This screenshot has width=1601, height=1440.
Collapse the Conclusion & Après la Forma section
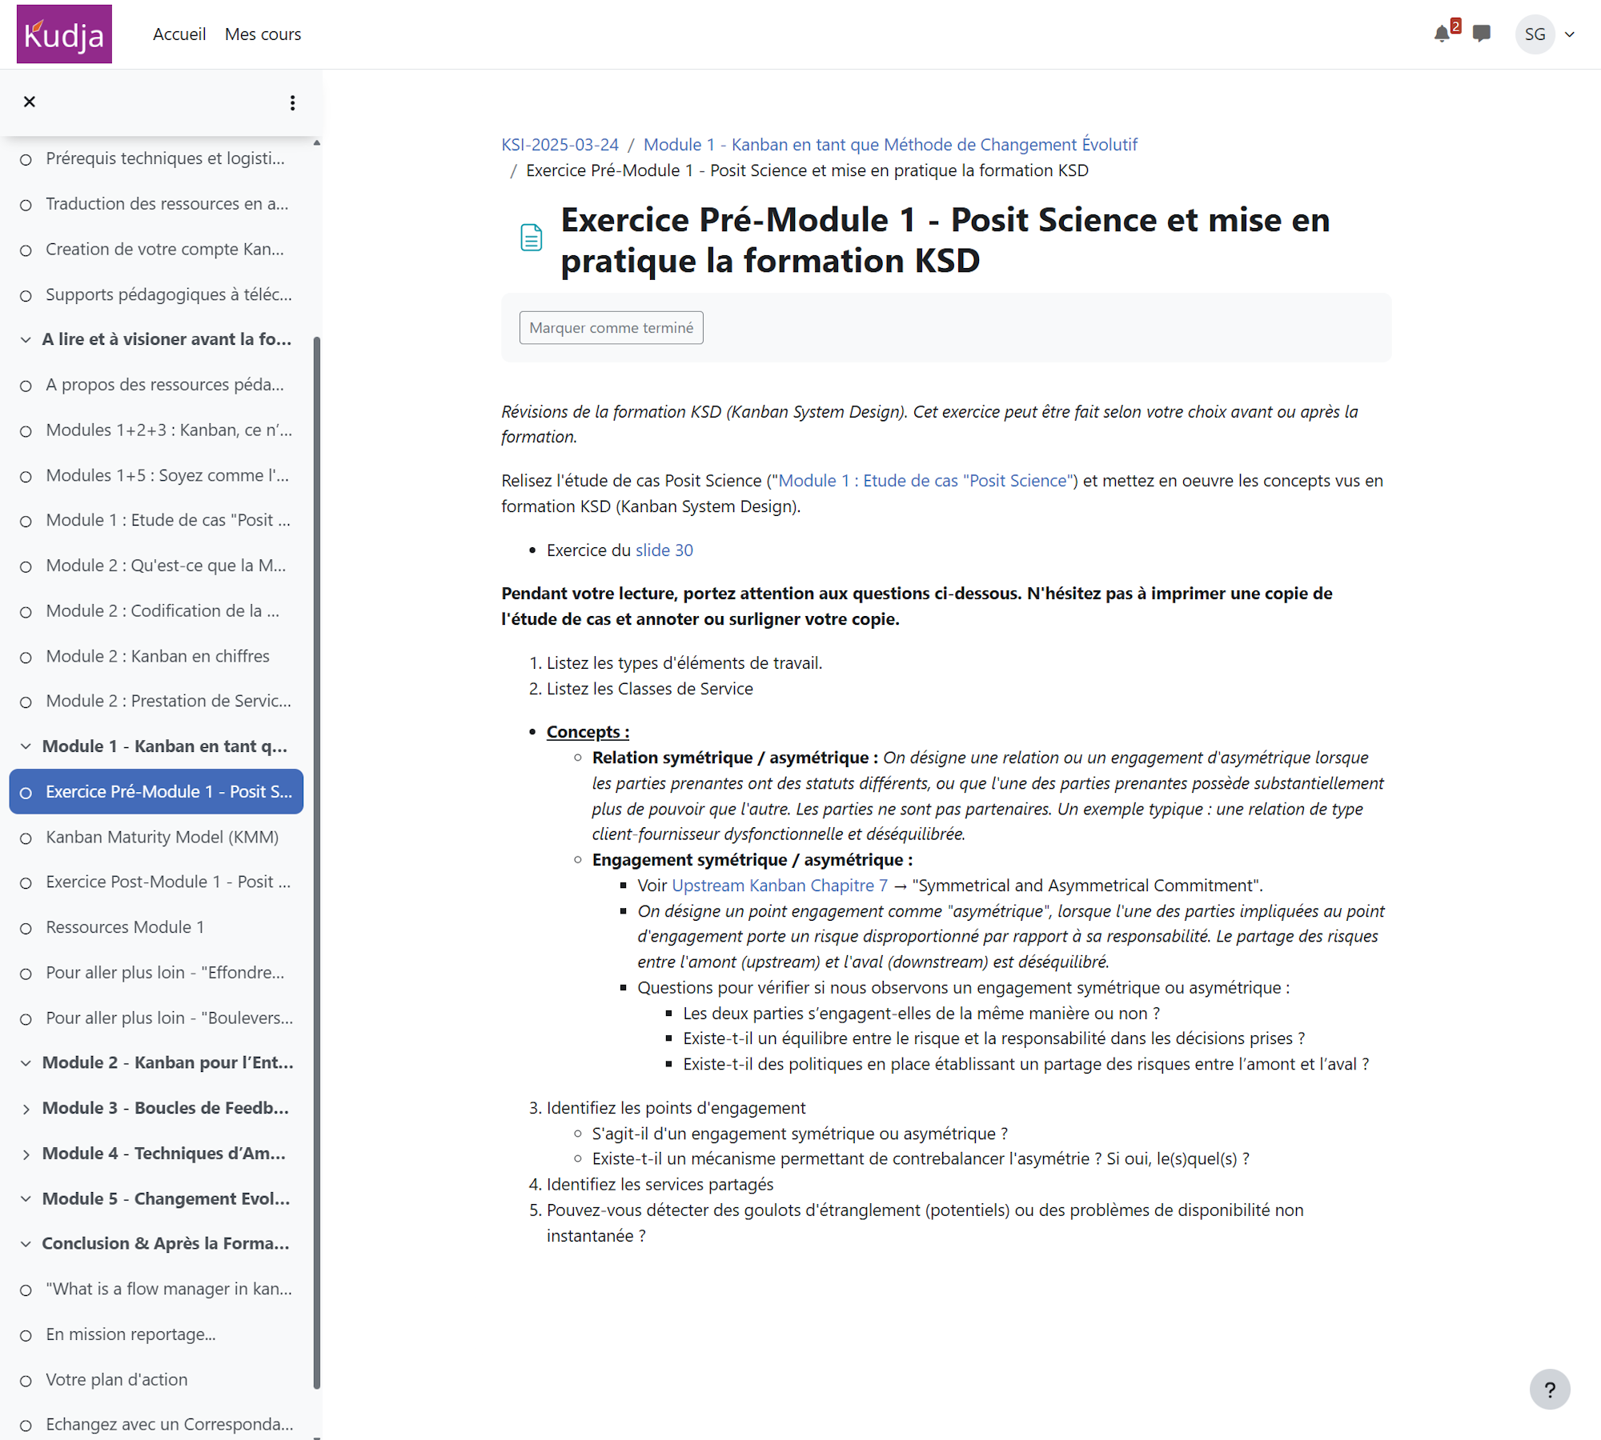point(26,1244)
